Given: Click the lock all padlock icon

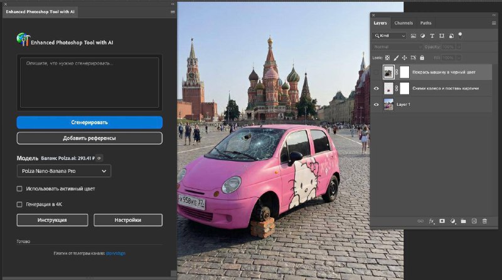Looking at the screenshot, I should click(x=421, y=58).
